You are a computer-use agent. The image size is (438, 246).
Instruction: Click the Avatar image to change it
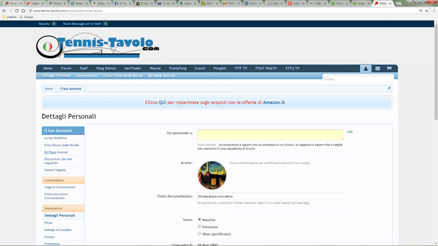(212, 175)
